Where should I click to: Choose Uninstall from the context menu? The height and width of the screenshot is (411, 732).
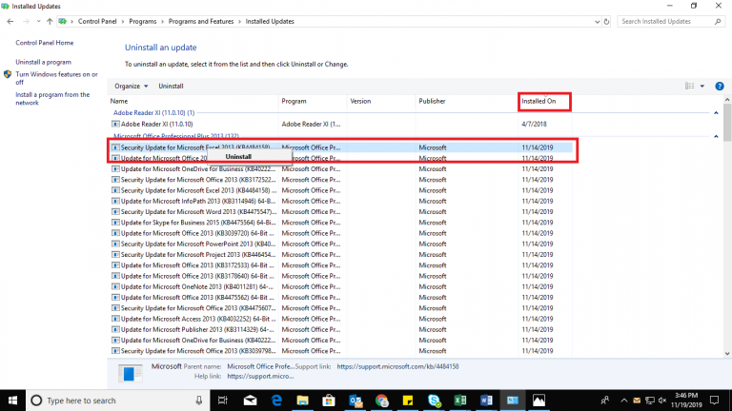(238, 156)
